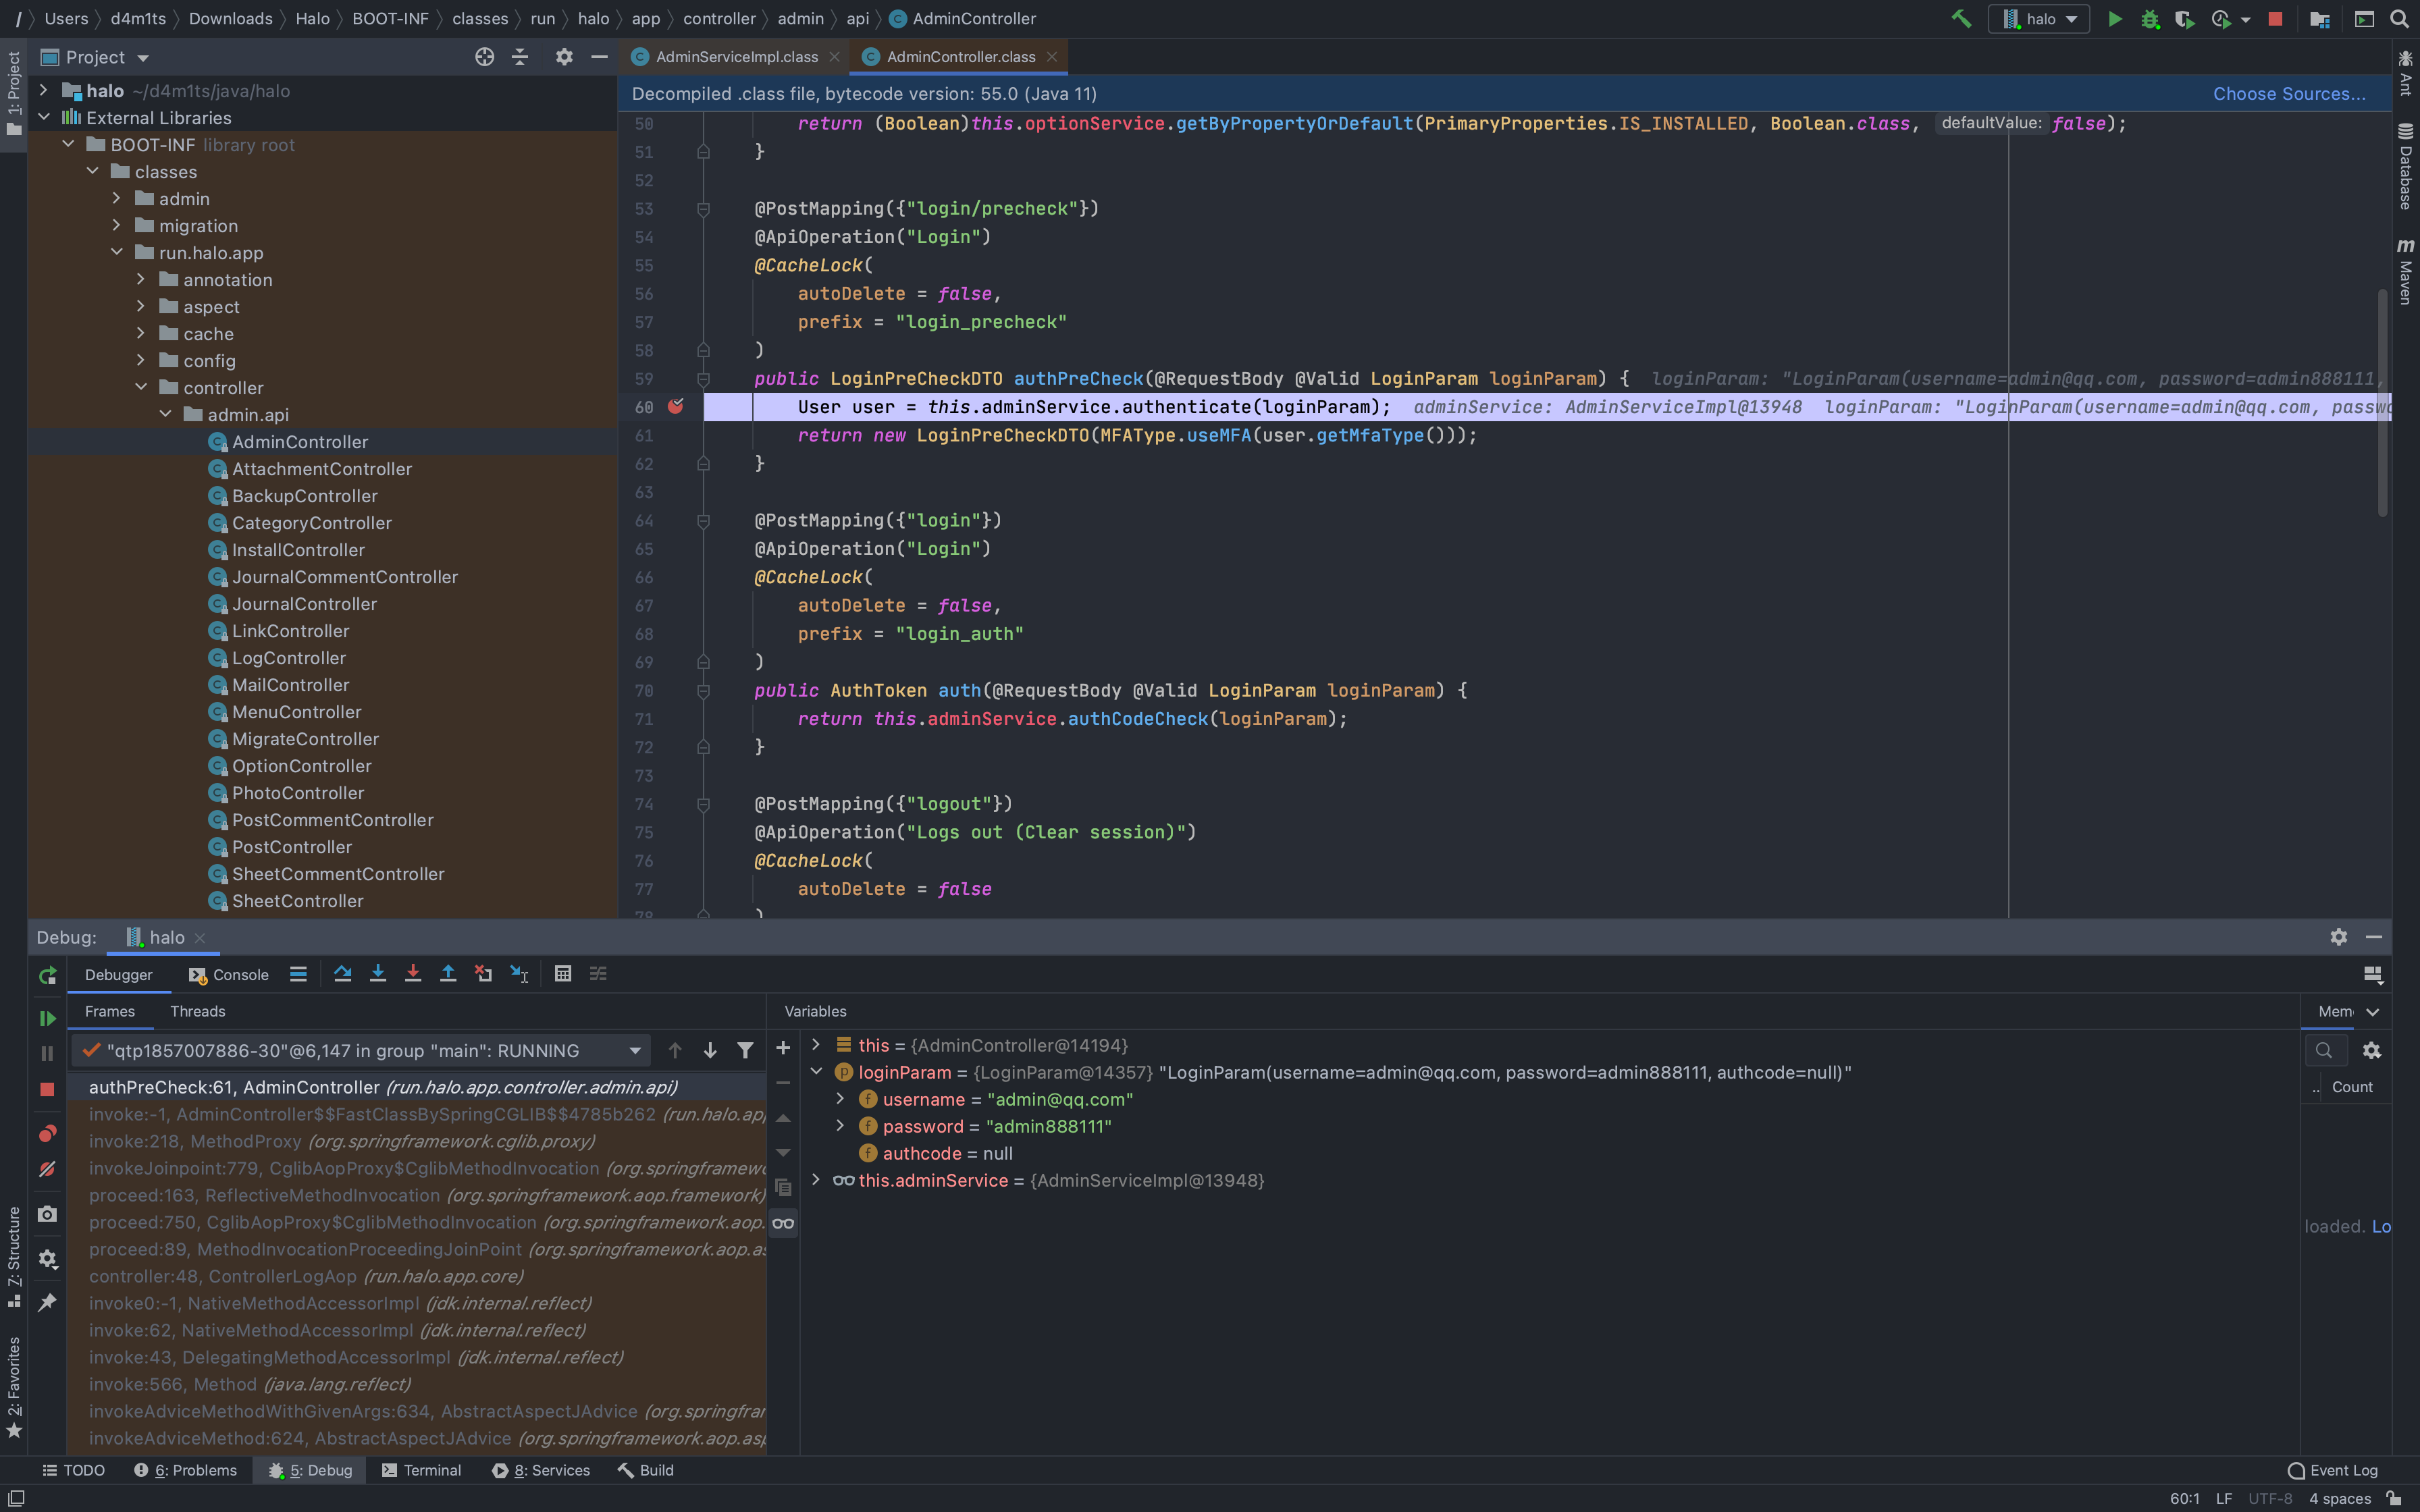Open the thread selector dropdown

(634, 1050)
